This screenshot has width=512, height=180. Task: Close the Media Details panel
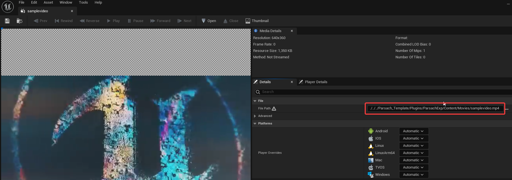[292, 31]
